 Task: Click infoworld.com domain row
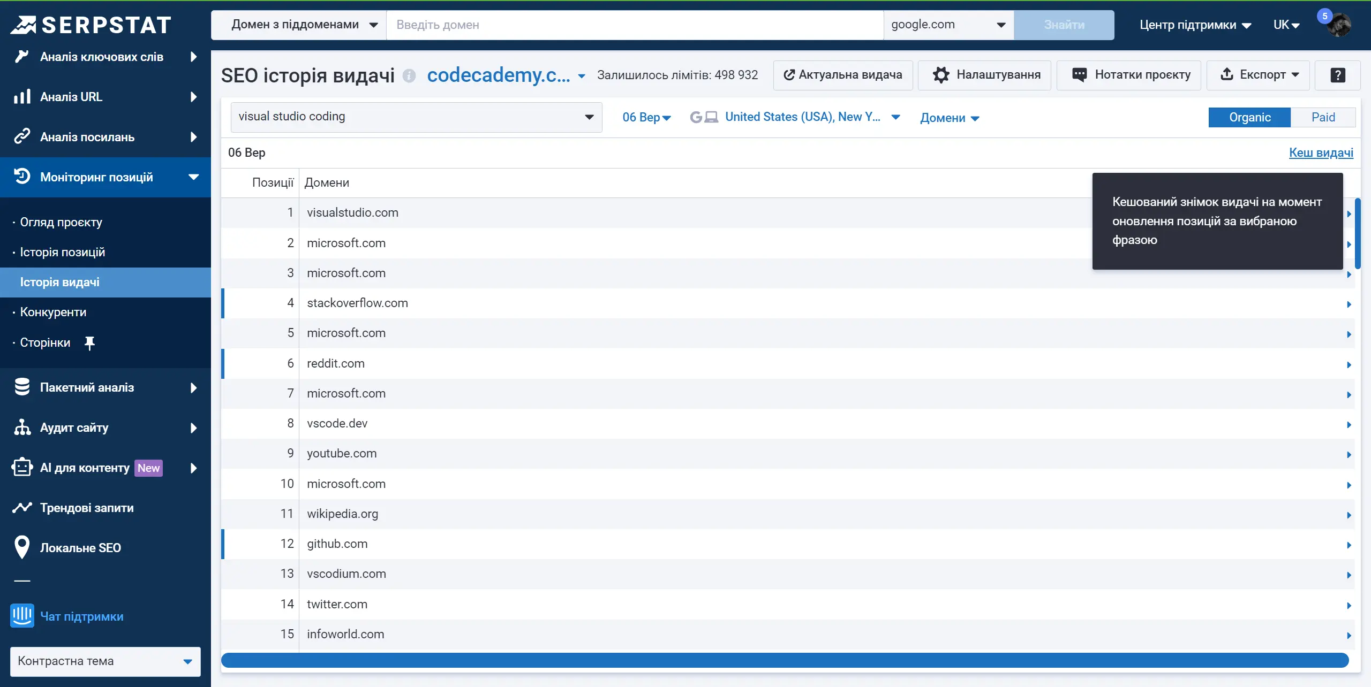(x=788, y=635)
